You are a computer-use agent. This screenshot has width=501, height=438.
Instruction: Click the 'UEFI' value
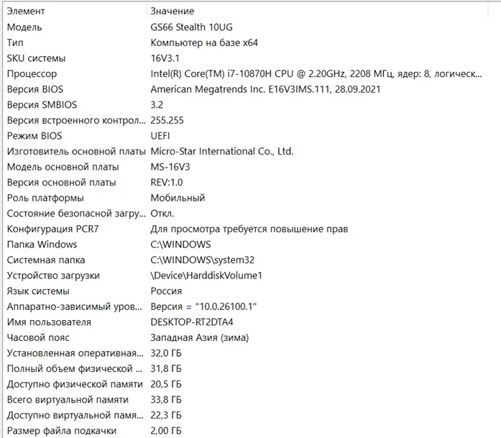click(x=160, y=136)
